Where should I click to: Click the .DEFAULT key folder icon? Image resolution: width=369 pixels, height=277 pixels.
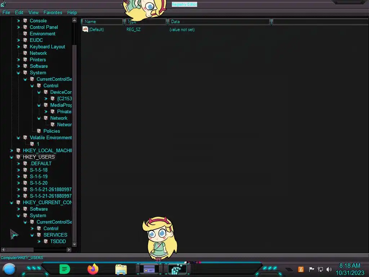pyautogui.click(x=25, y=163)
